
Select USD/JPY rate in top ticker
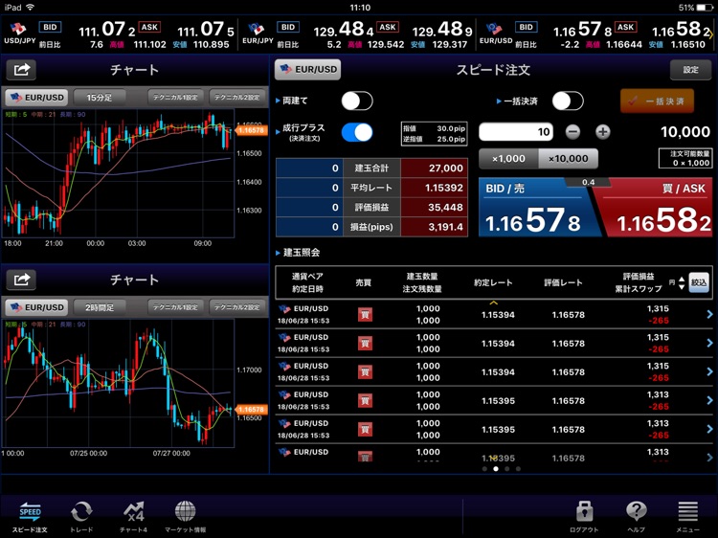[x=119, y=34]
